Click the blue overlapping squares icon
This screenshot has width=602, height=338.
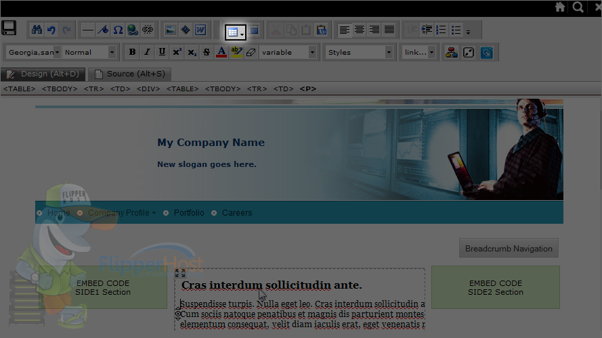click(486, 53)
